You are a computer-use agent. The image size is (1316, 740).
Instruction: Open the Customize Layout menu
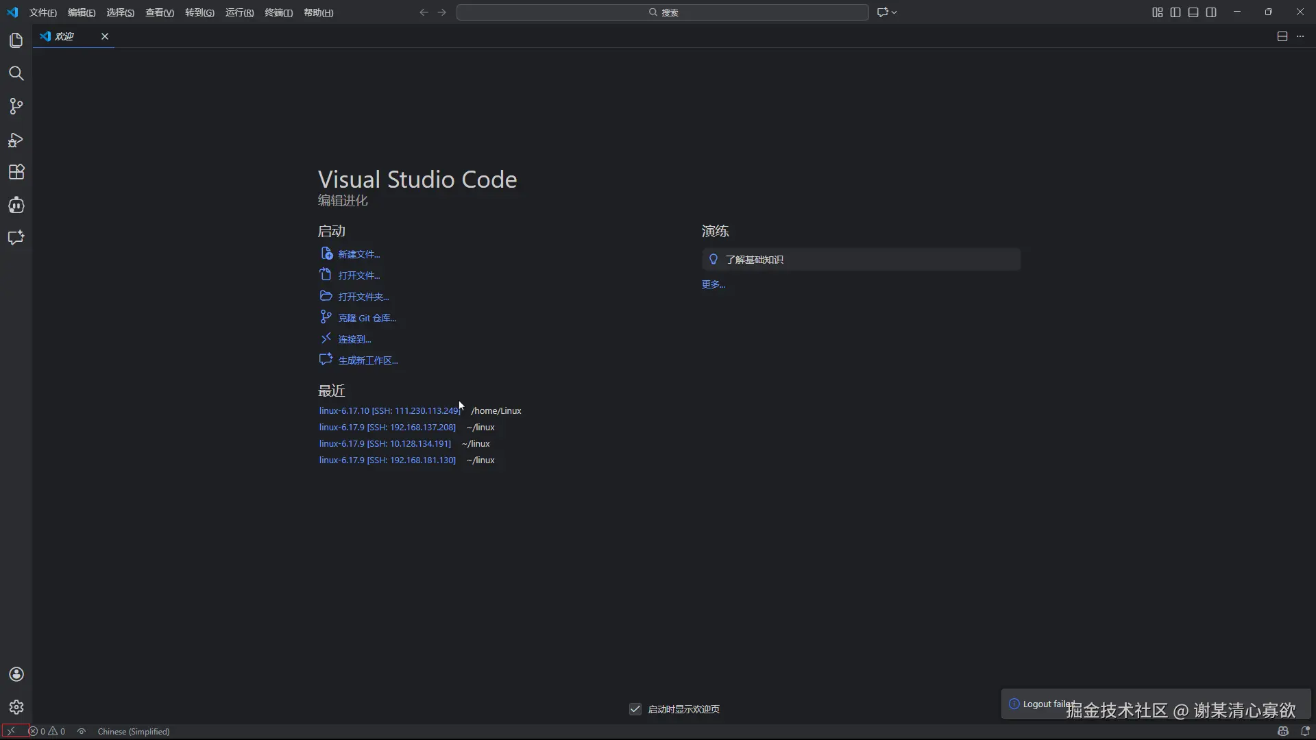1158,12
